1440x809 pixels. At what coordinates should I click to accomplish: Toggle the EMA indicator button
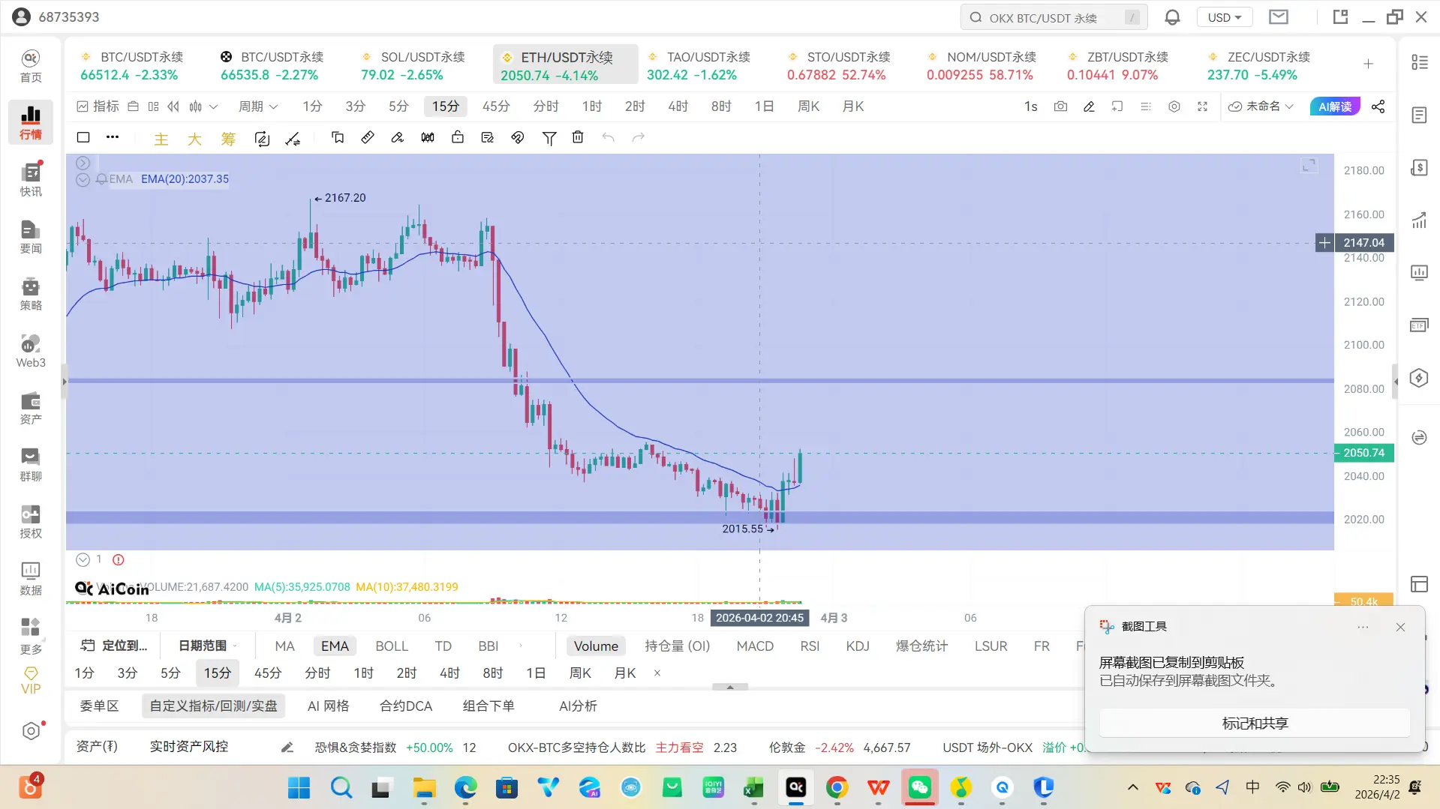(x=335, y=646)
